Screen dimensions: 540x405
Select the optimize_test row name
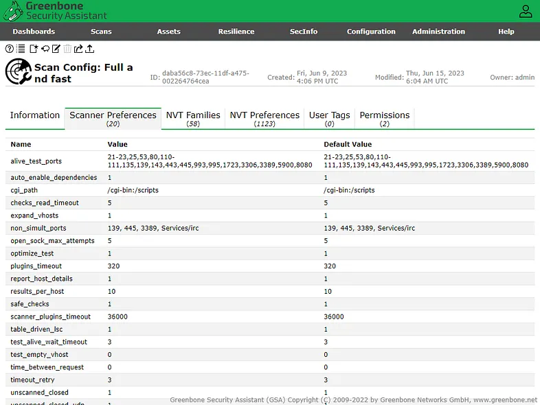[32, 253]
